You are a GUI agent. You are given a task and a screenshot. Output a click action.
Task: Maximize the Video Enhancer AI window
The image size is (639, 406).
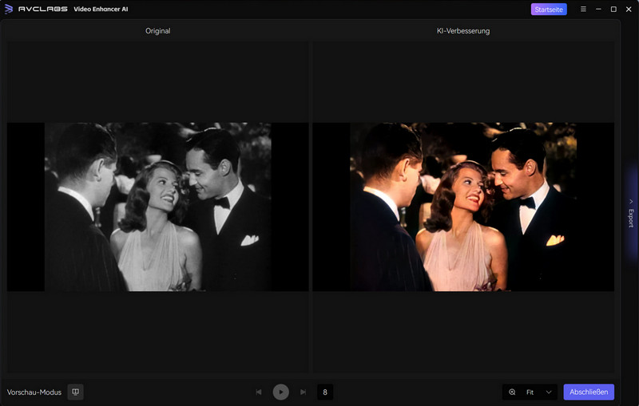pyautogui.click(x=613, y=9)
